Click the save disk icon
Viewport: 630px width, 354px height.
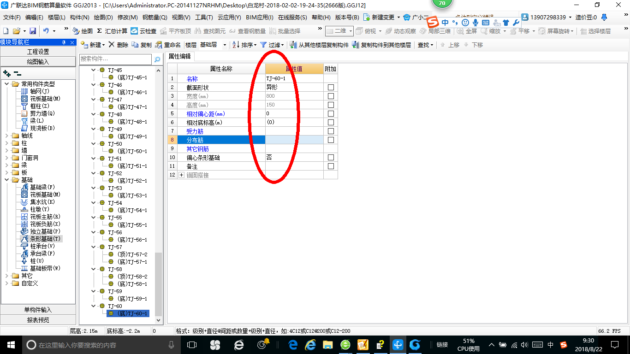point(33,31)
